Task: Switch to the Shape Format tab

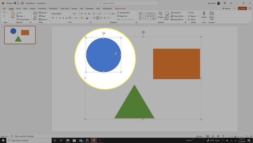Action: pos(120,9)
